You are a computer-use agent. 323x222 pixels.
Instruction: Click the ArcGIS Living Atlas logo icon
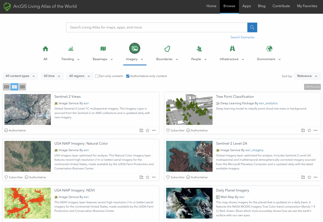point(7,6)
